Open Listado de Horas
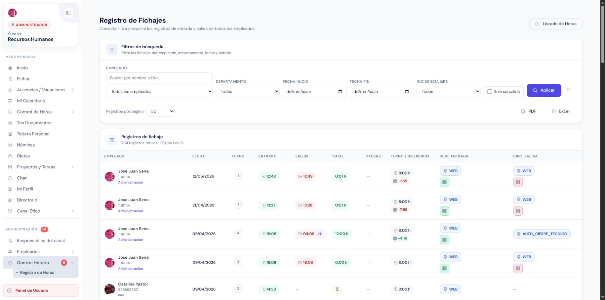This screenshot has width=605, height=300. tap(556, 24)
